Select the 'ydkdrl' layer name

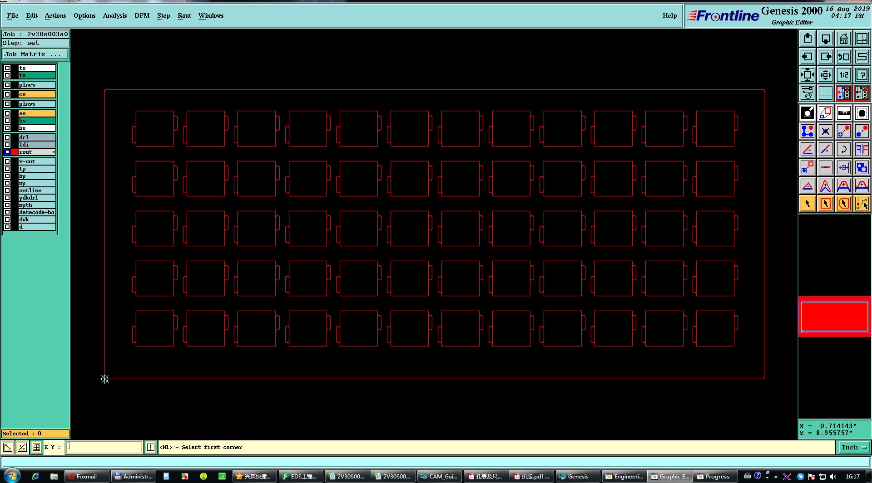coord(37,198)
